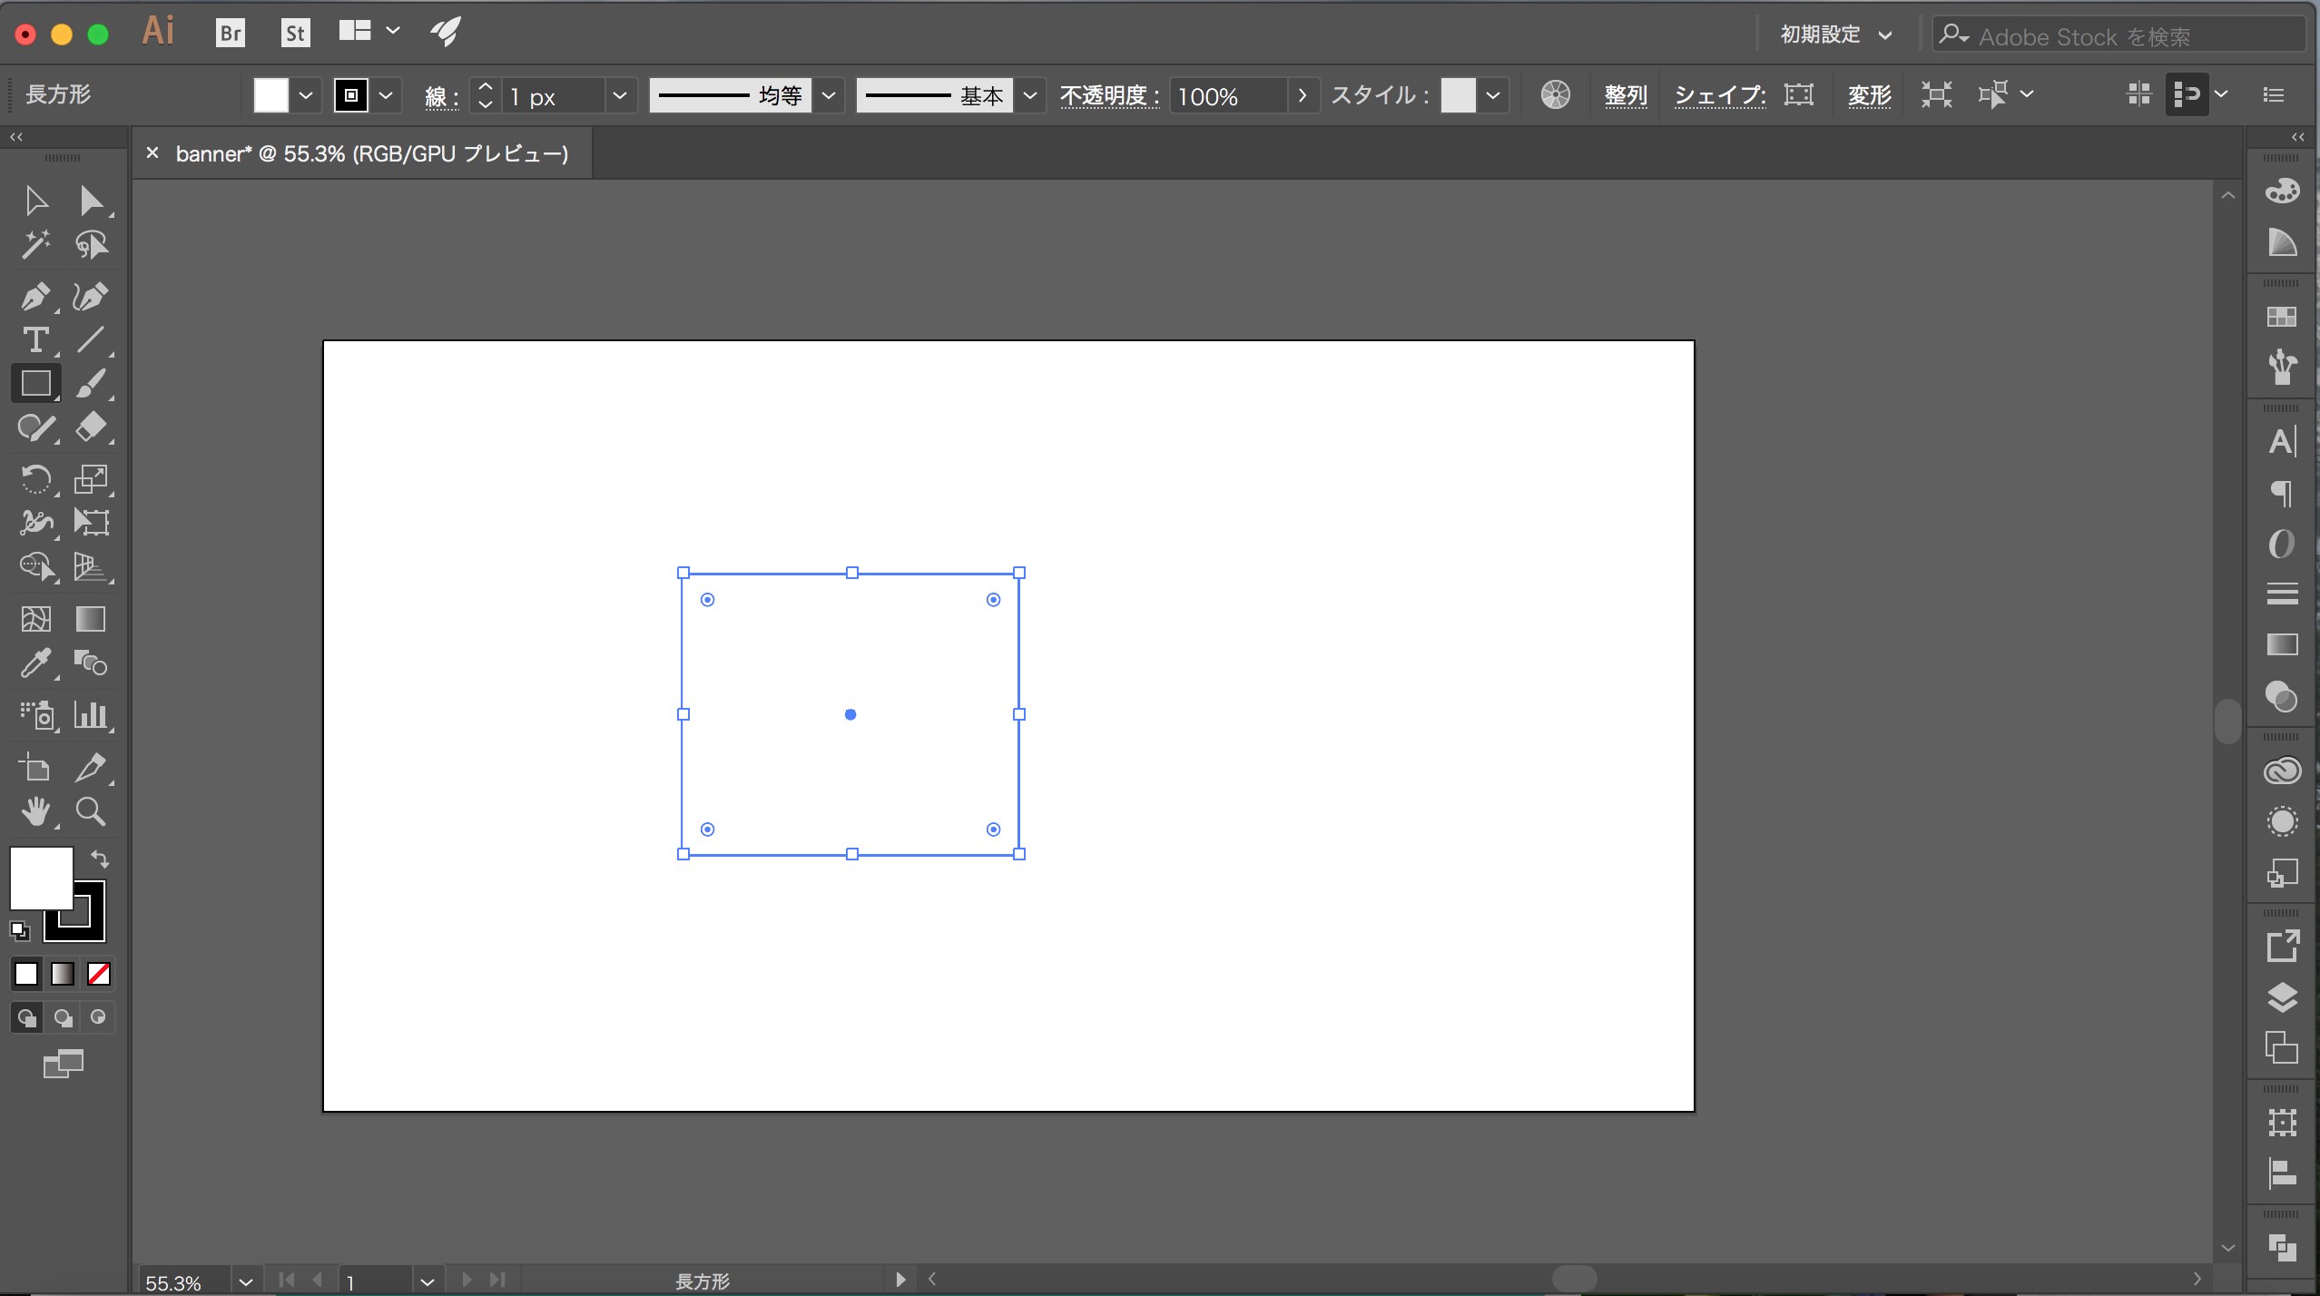
Task: Open the Recolor Artwork wheel icon
Action: click(x=1555, y=94)
